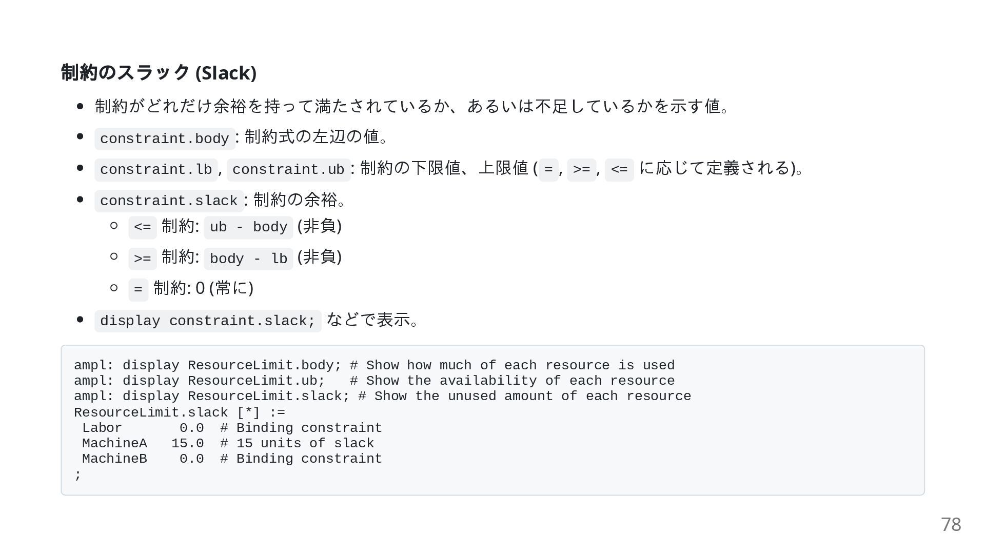Click the '>=' code chip in sub-bullet

click(143, 259)
